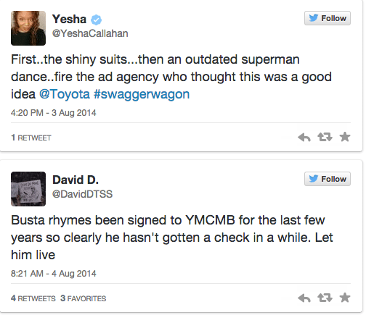
Task: Click Yesha's verified badge icon
Action: point(96,20)
